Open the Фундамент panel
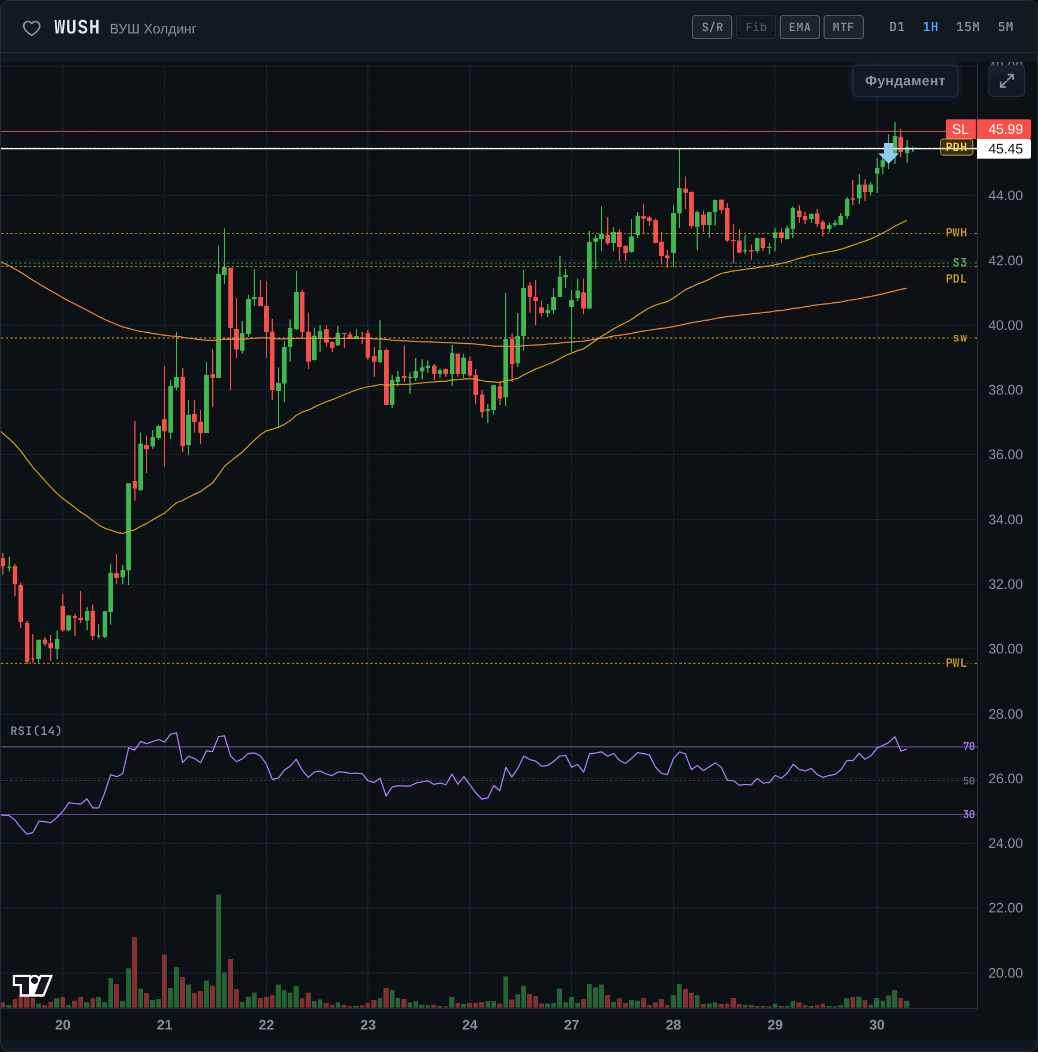 coord(905,81)
